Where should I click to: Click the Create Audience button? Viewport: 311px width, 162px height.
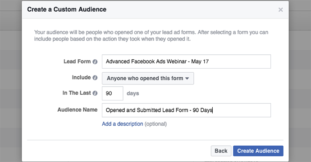(x=258, y=151)
